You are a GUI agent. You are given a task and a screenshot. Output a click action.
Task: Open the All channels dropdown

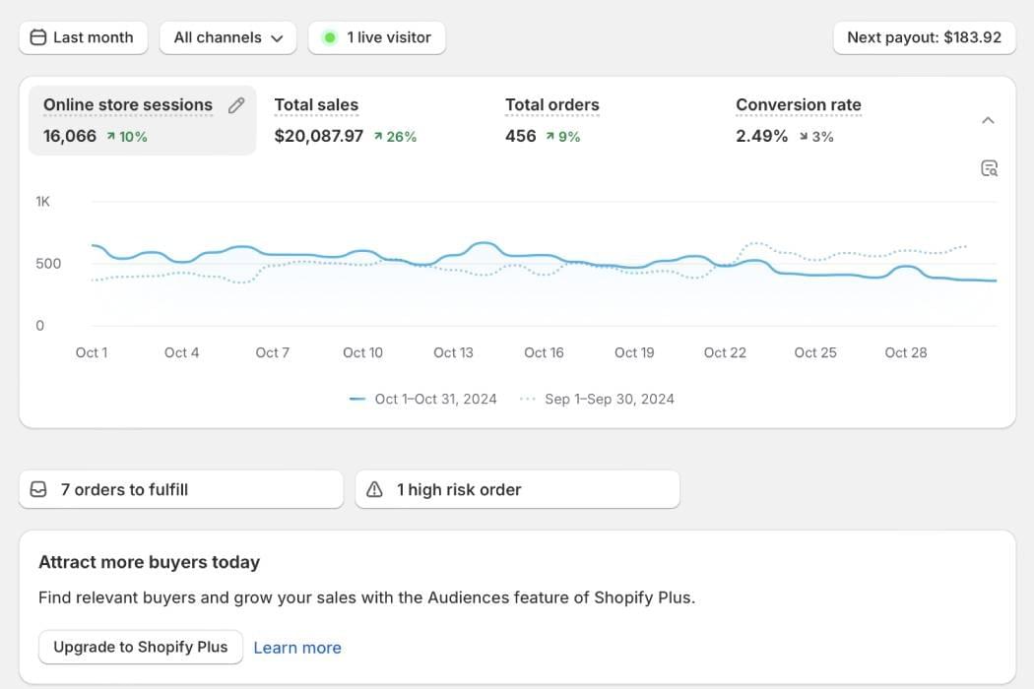pyautogui.click(x=227, y=37)
